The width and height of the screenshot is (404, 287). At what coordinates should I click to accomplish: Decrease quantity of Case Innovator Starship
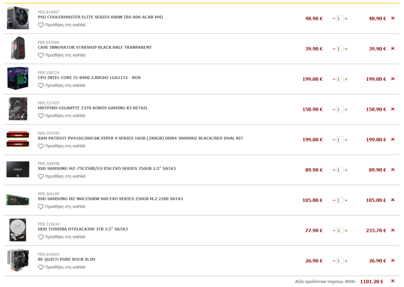(334, 49)
